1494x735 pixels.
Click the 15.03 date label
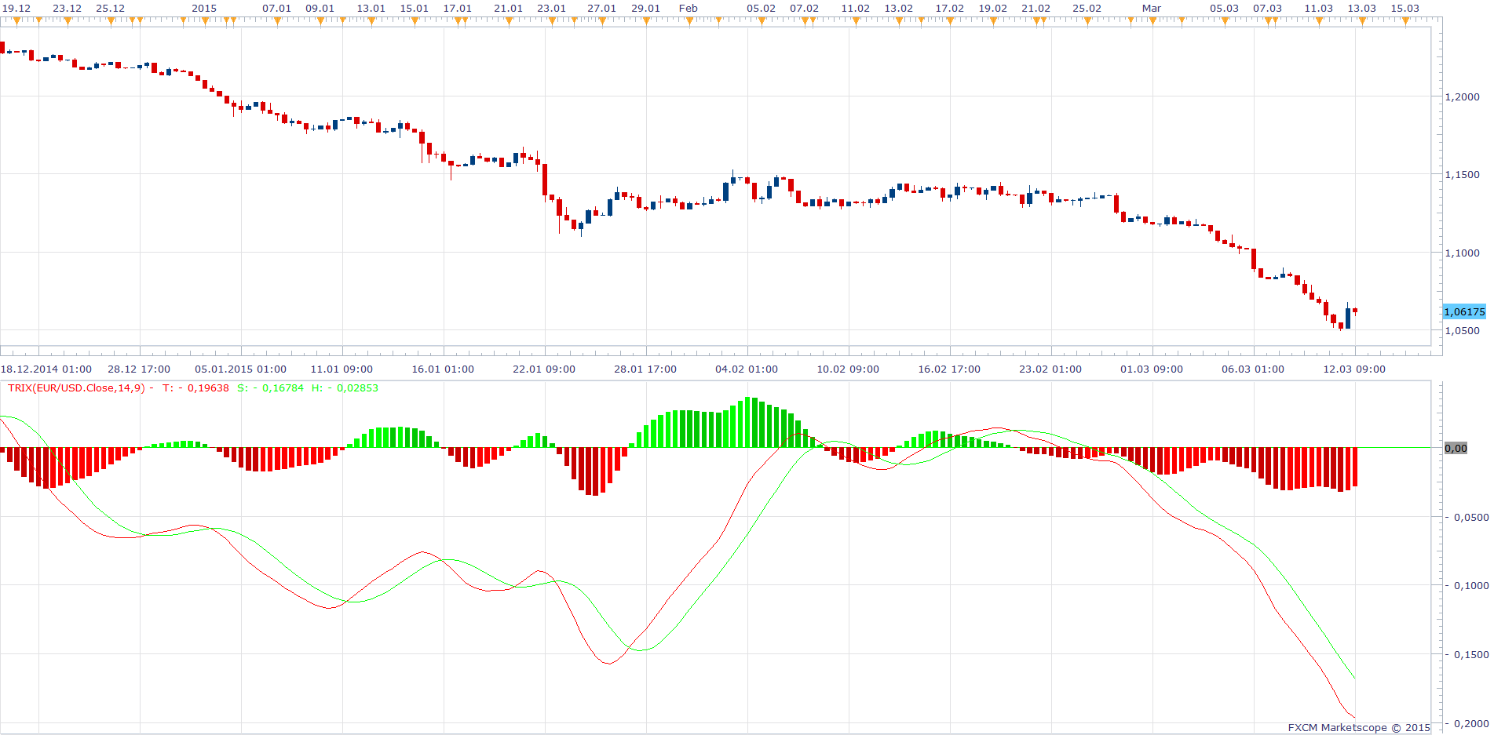[x=1405, y=9]
